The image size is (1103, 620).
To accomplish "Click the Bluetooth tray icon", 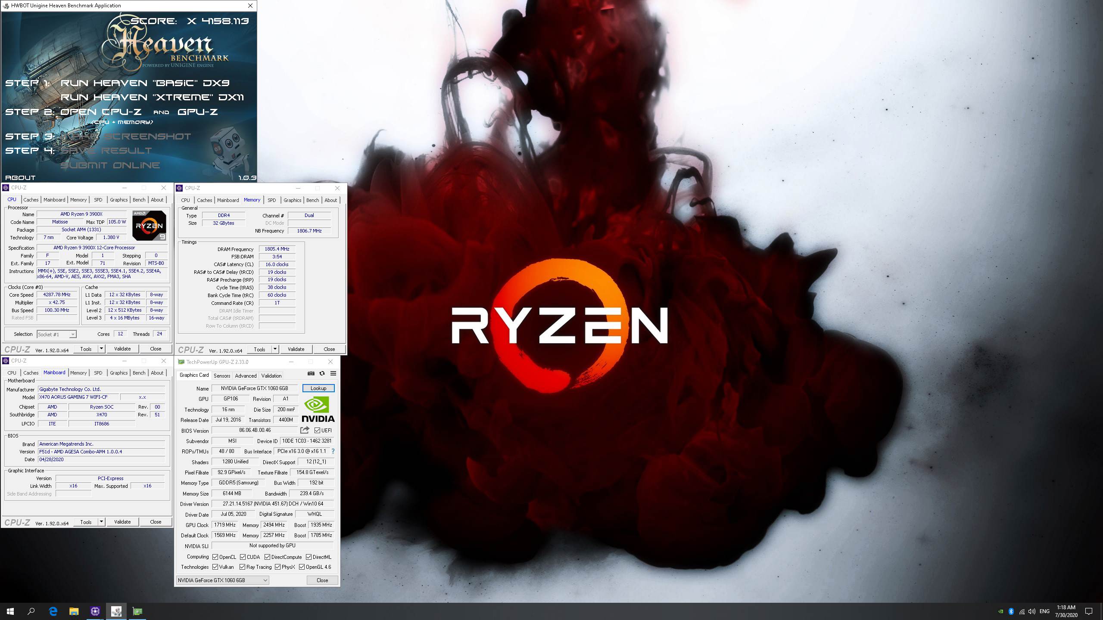I will pyautogui.click(x=1011, y=611).
